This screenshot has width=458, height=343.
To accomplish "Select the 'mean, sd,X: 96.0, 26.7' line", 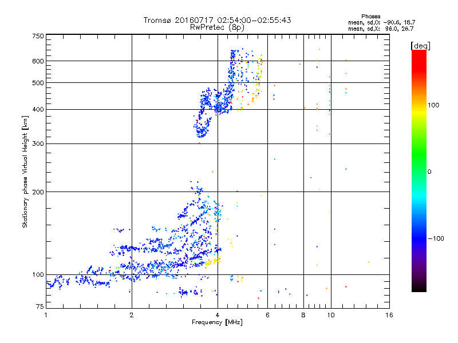I will [x=381, y=29].
